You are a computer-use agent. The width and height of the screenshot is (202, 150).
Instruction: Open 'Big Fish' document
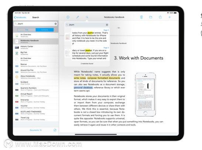coord(36,53)
